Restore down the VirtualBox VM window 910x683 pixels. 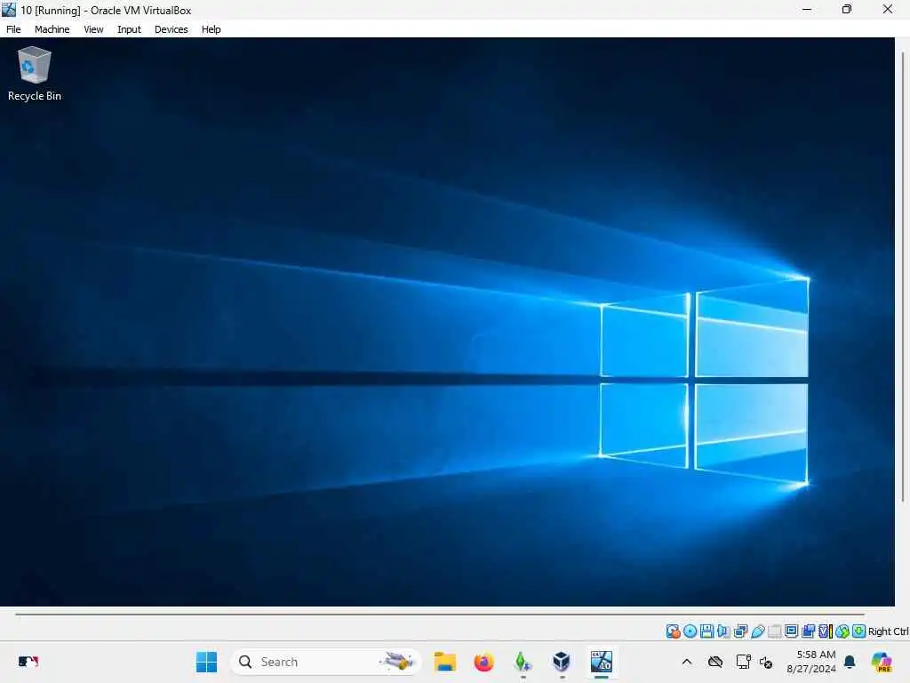click(847, 9)
